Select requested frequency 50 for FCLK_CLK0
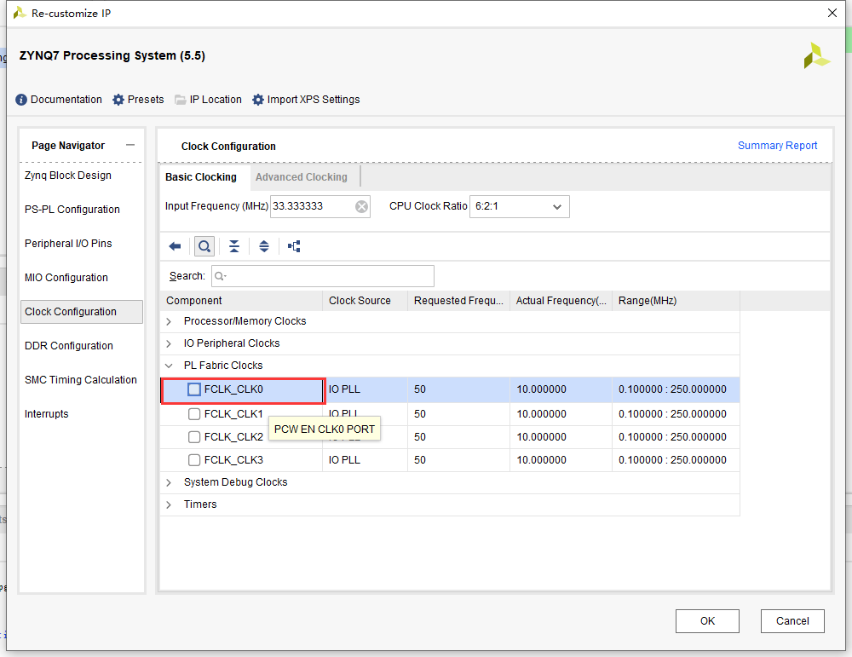The height and width of the screenshot is (657, 852). [458, 389]
